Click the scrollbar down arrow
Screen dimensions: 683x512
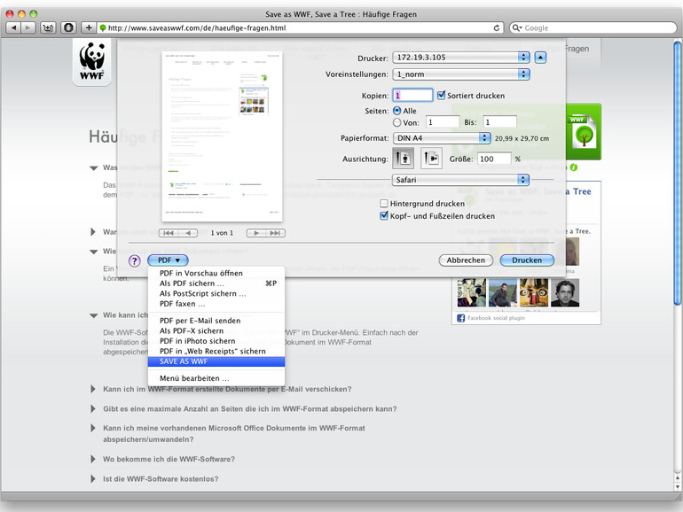coord(678,486)
